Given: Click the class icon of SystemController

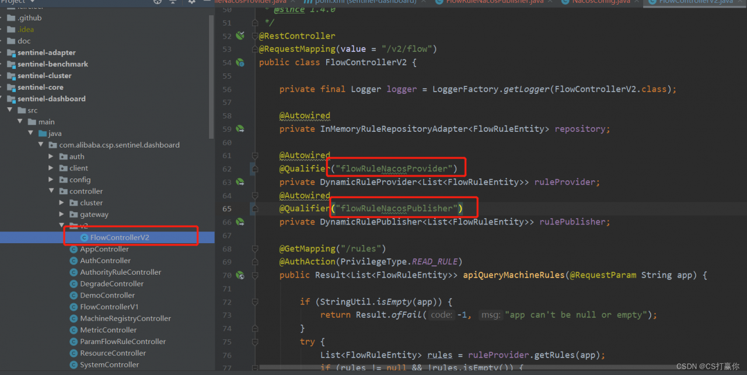Looking at the screenshot, I should coord(74,365).
